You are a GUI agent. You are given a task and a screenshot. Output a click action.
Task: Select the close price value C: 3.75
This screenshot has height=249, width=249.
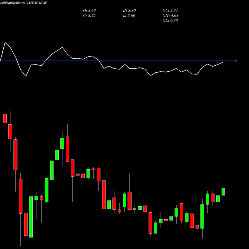[89, 16]
